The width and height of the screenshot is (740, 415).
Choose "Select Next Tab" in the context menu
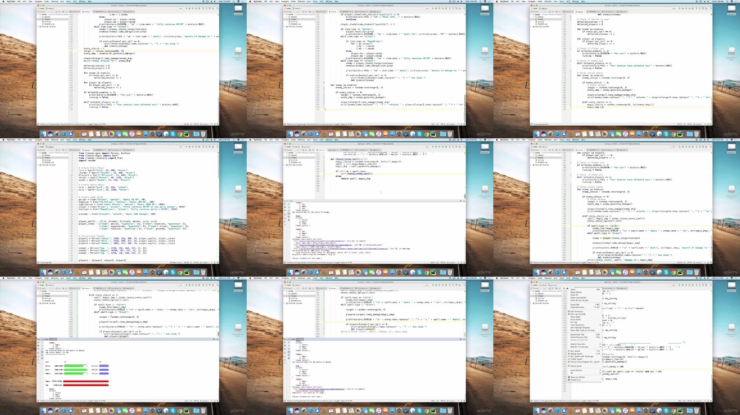(585, 335)
